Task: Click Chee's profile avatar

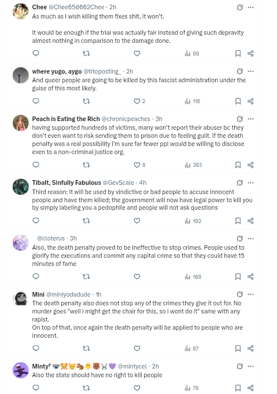Action: pos(21,12)
